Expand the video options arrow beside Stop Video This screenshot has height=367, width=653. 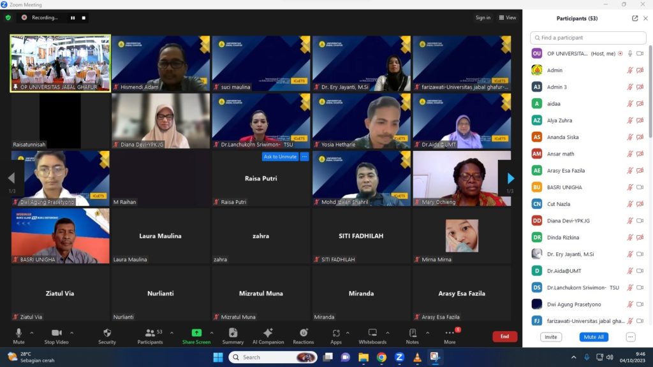click(x=71, y=333)
